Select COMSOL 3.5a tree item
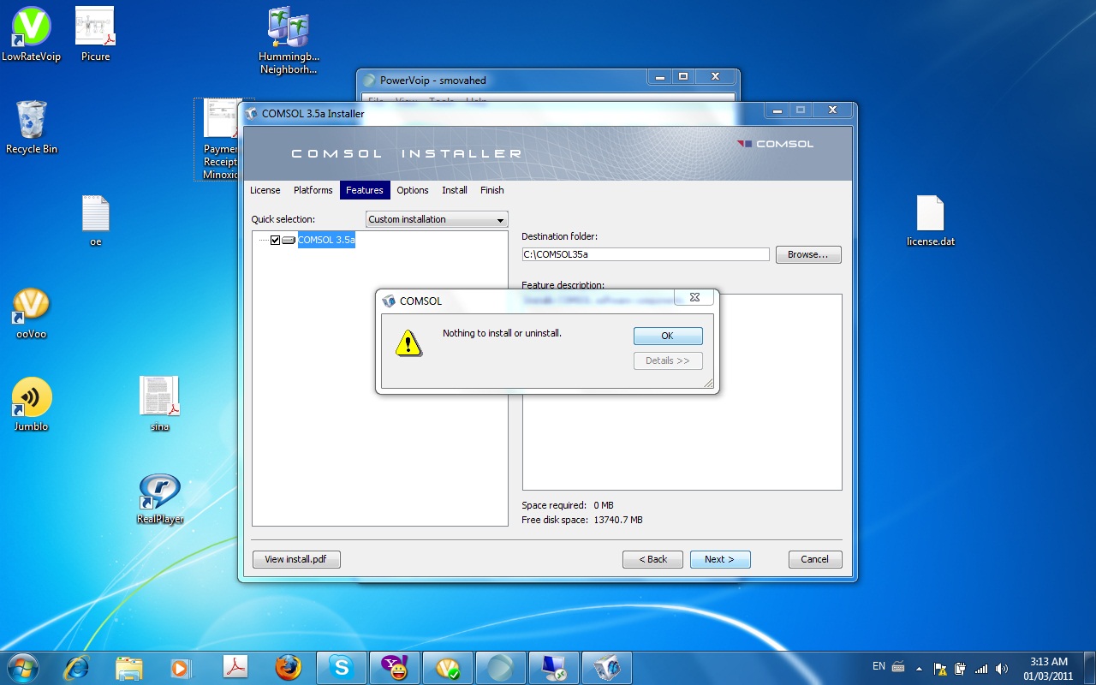Image resolution: width=1096 pixels, height=685 pixels. click(x=326, y=241)
